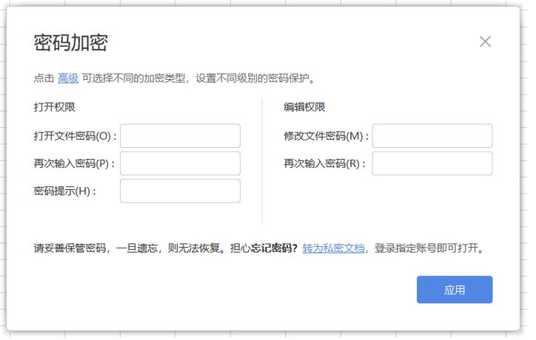The width and height of the screenshot is (536, 340).
Task: Click the 打开文件密码(O) label
Action: coord(75,136)
